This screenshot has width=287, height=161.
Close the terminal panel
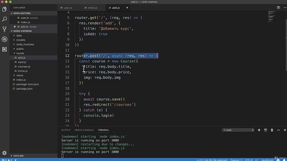click(x=285, y=130)
